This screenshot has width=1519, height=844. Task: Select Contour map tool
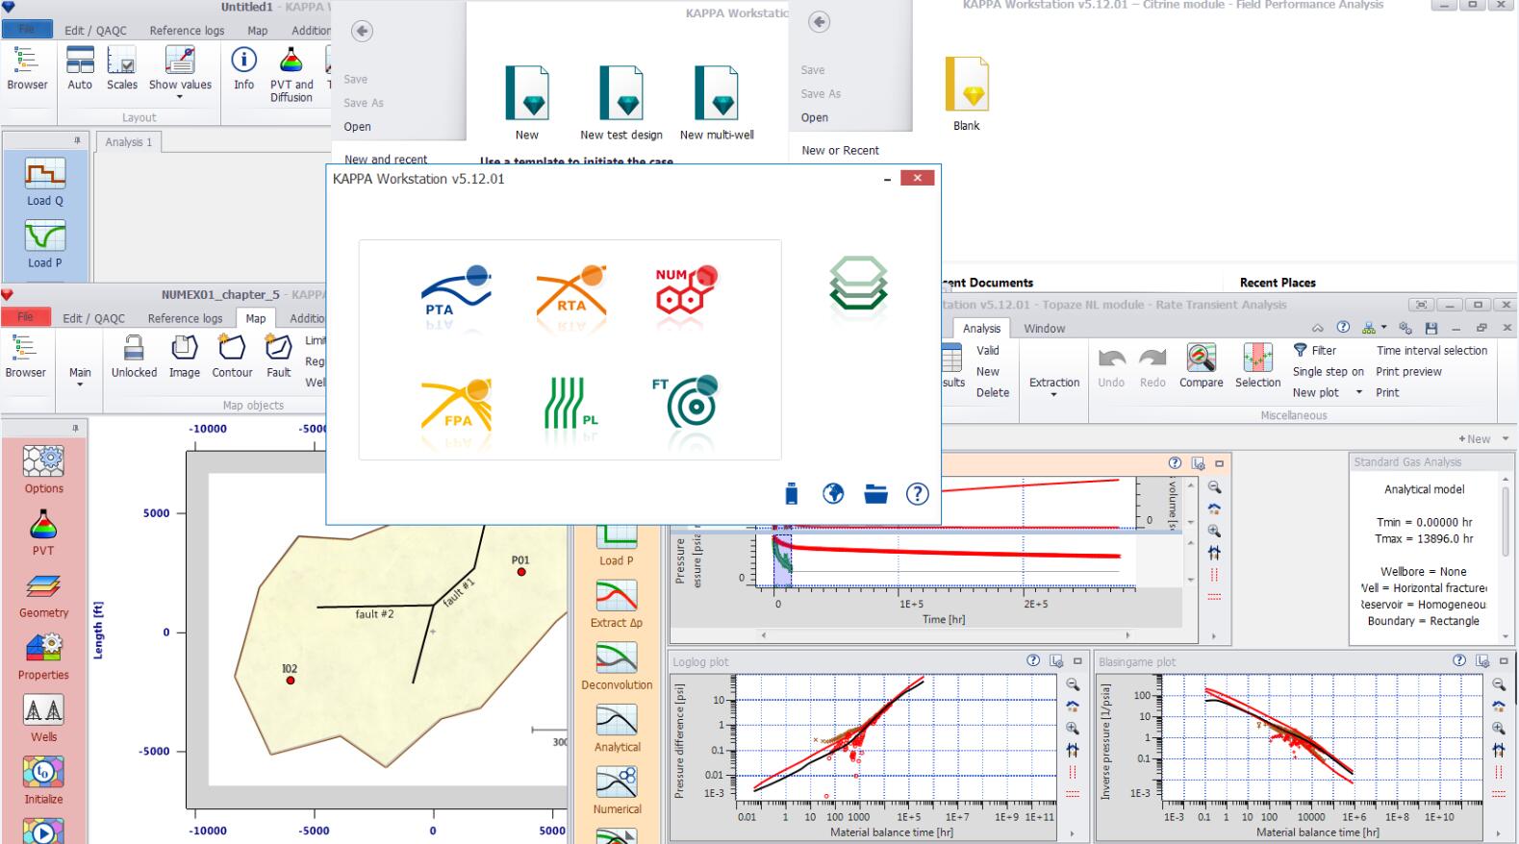[232, 357]
